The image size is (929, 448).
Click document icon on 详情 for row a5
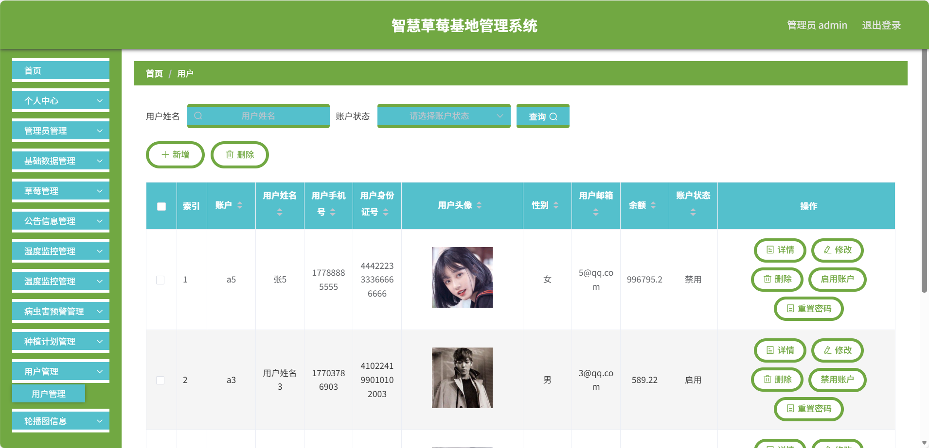[770, 249]
